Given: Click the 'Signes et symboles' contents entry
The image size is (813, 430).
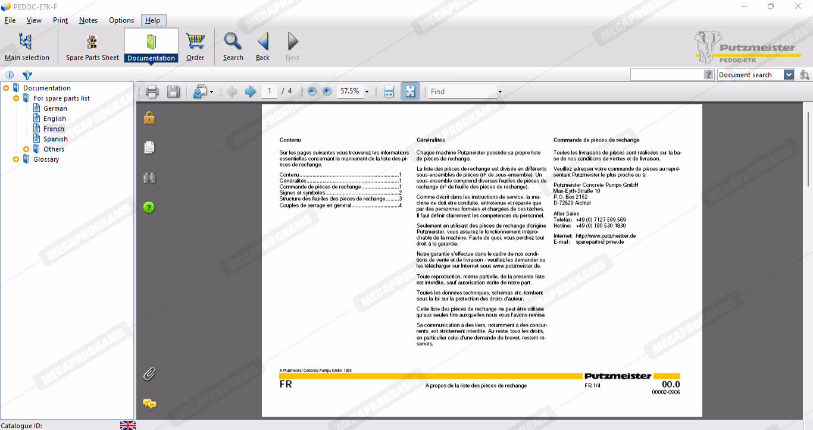Looking at the screenshot, I should (341, 193).
